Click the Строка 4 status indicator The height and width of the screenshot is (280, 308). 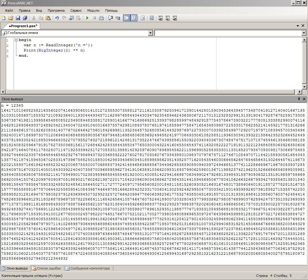tap(264, 276)
